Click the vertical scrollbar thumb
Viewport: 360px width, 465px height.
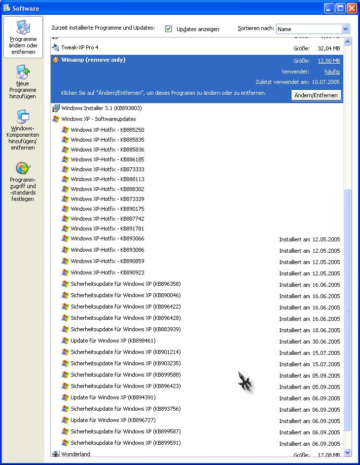[x=347, y=310]
